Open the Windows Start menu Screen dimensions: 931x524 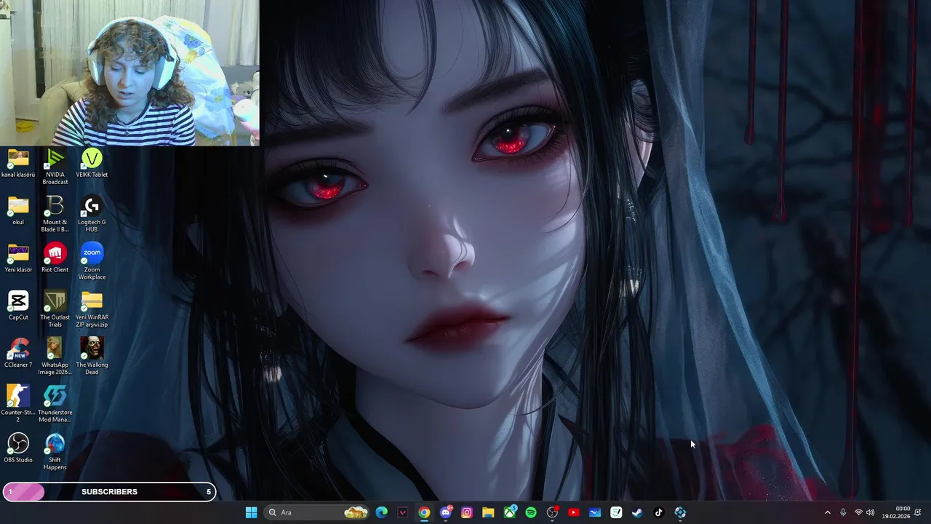coord(251,512)
